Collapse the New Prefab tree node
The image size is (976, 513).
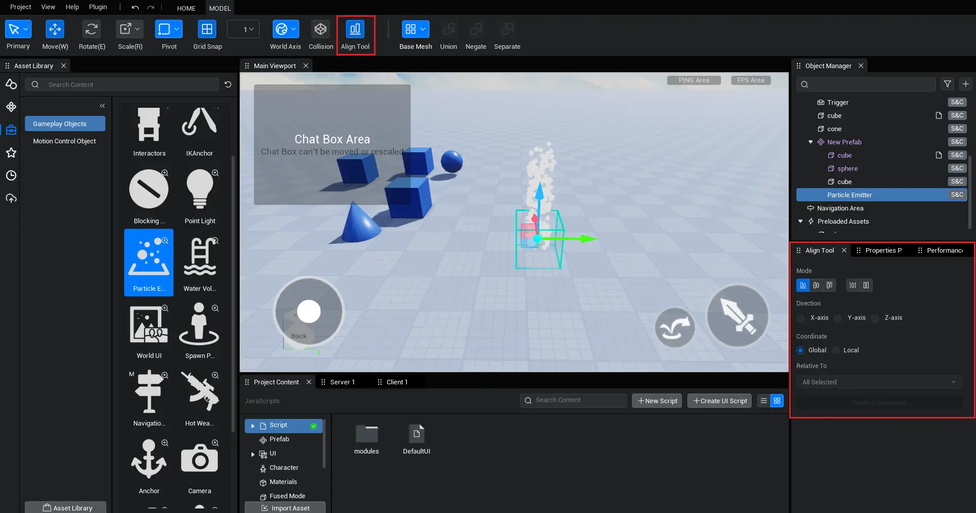(811, 142)
